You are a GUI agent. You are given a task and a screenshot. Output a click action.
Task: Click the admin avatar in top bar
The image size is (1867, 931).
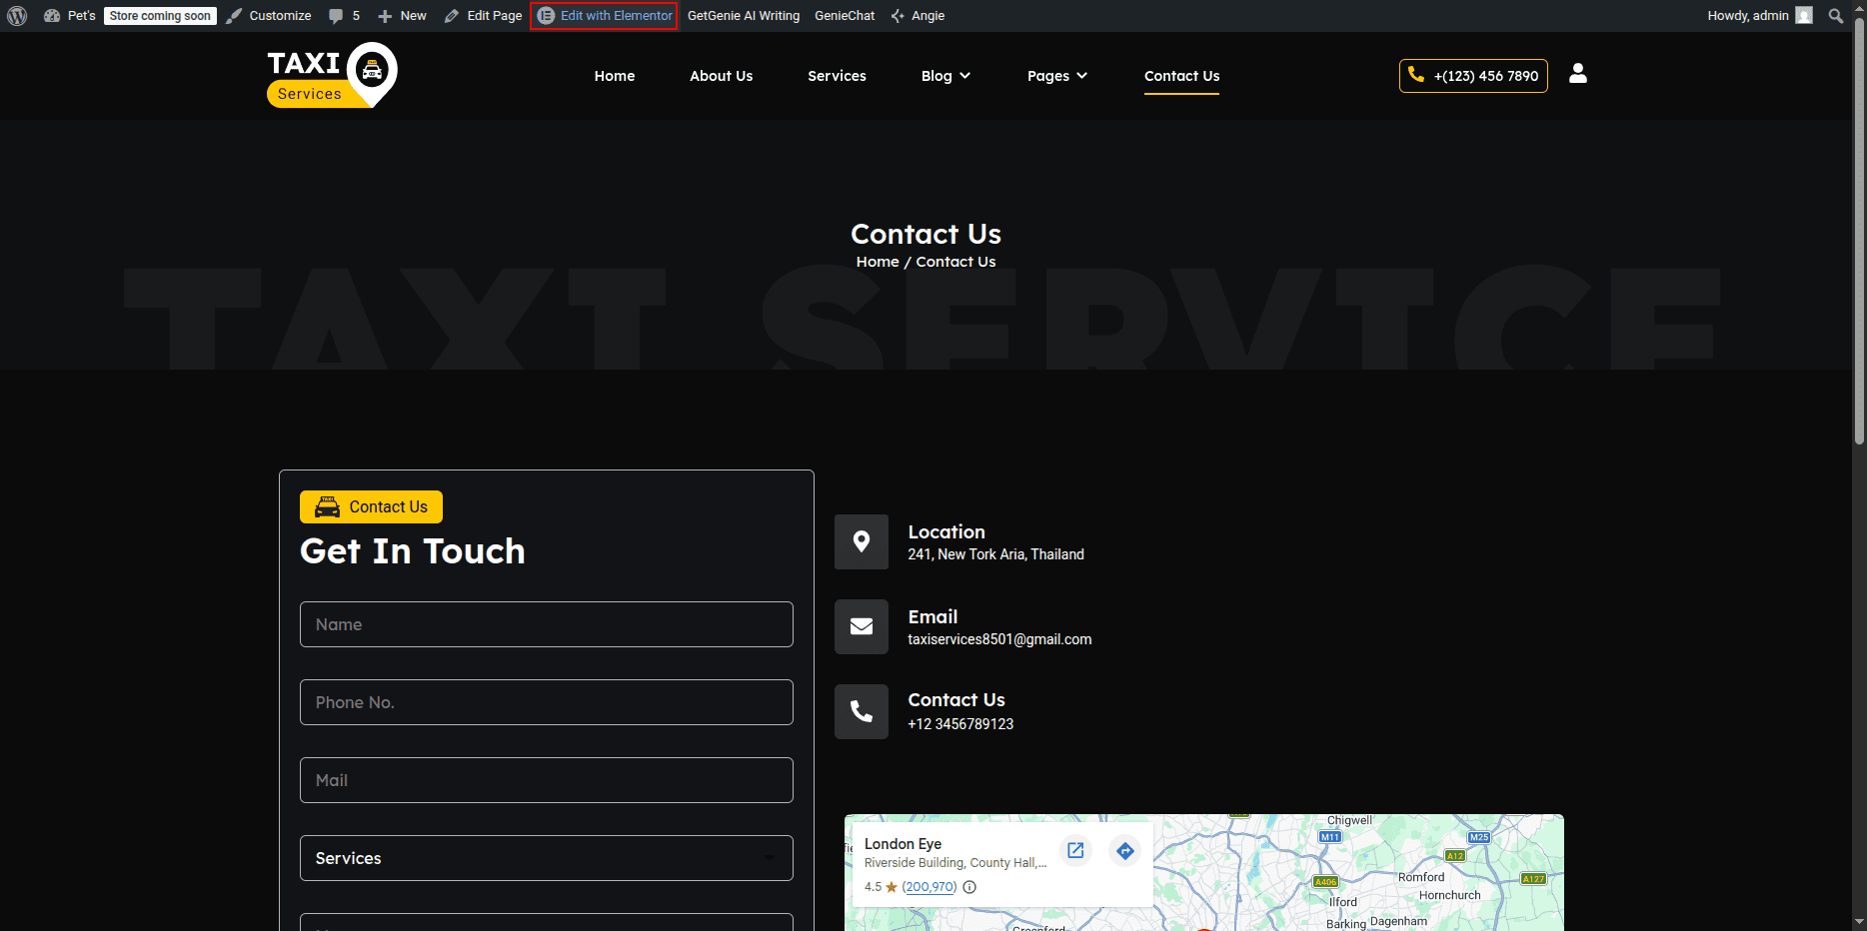coord(1804,16)
